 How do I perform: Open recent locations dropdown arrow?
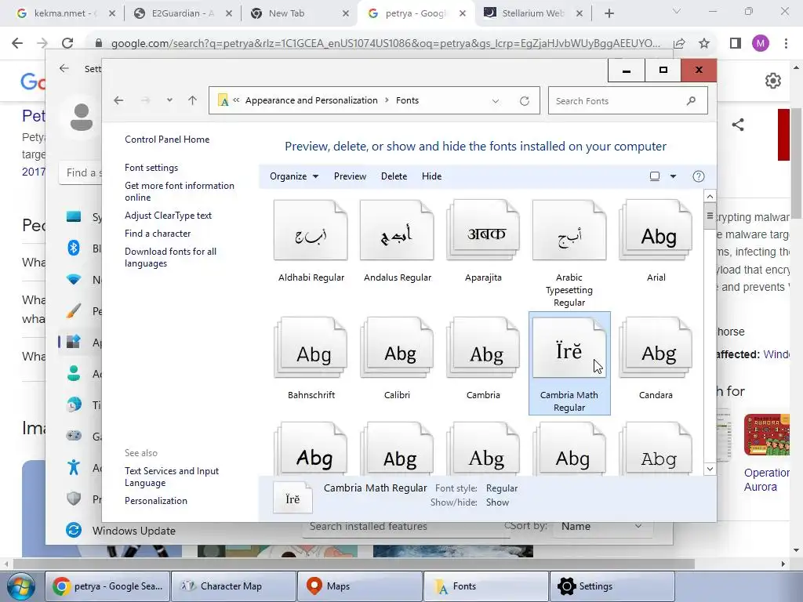click(x=169, y=100)
